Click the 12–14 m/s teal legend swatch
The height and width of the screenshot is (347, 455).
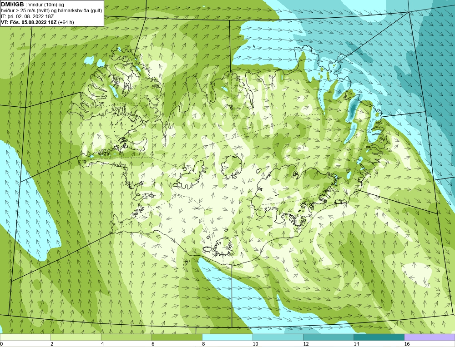tap(328, 337)
